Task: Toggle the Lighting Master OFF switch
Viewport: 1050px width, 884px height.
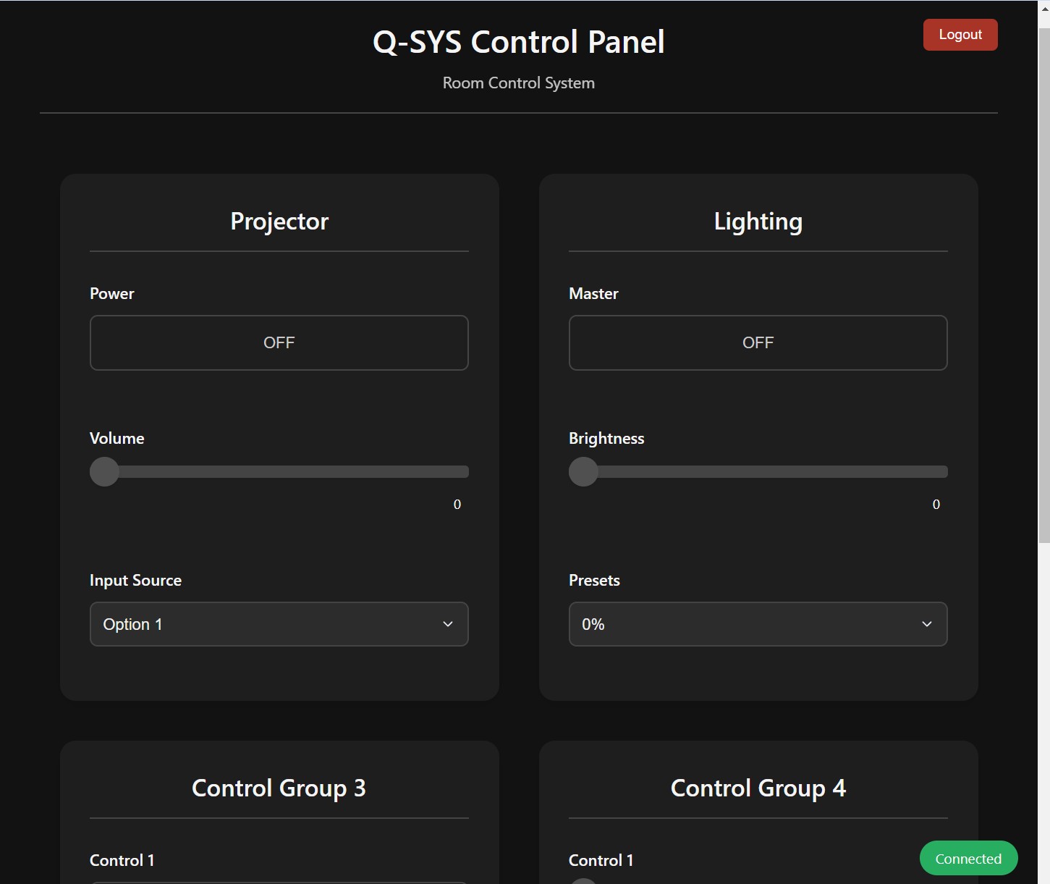Action: click(x=758, y=342)
